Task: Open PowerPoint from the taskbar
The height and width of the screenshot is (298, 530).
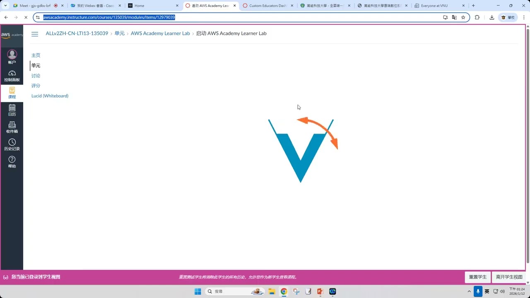Action: (x=320, y=291)
